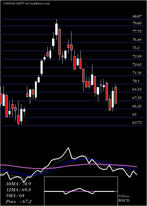Click the last red candlestick on right
The height and width of the screenshot is (206, 147).
116,95
